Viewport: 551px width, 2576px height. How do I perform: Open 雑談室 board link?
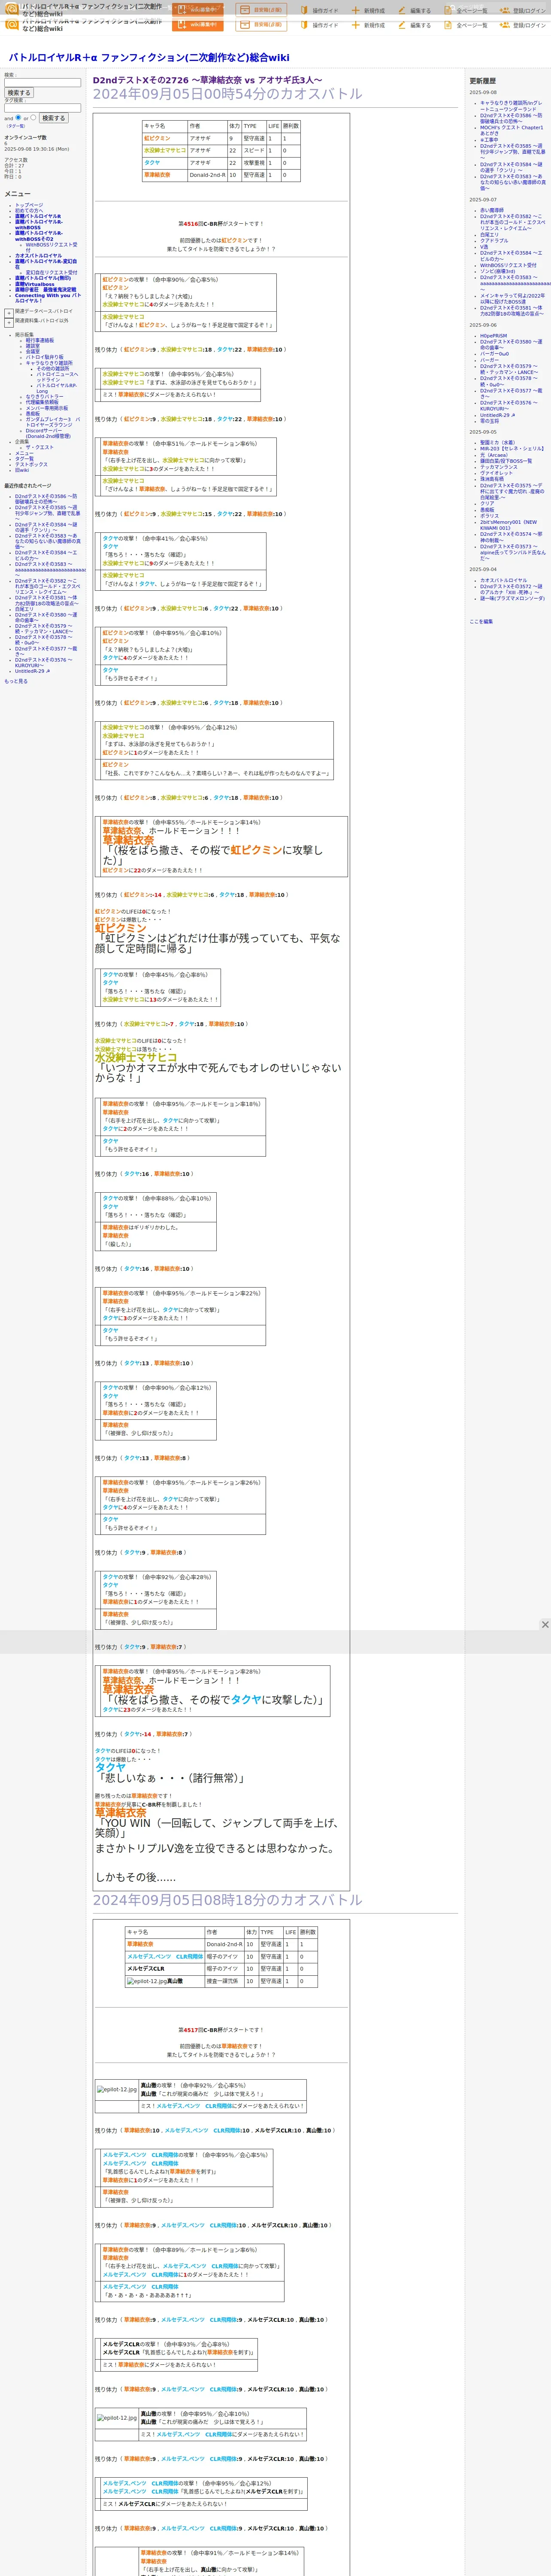pos(33,346)
